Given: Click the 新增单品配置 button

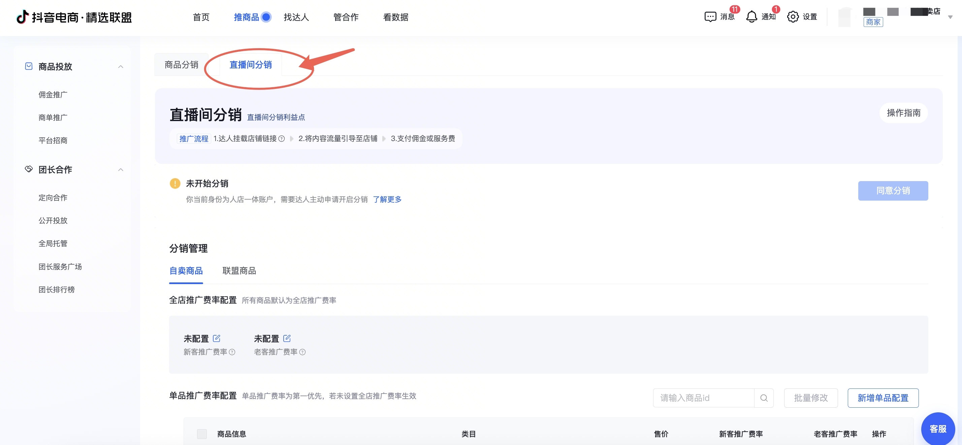Looking at the screenshot, I should point(883,398).
